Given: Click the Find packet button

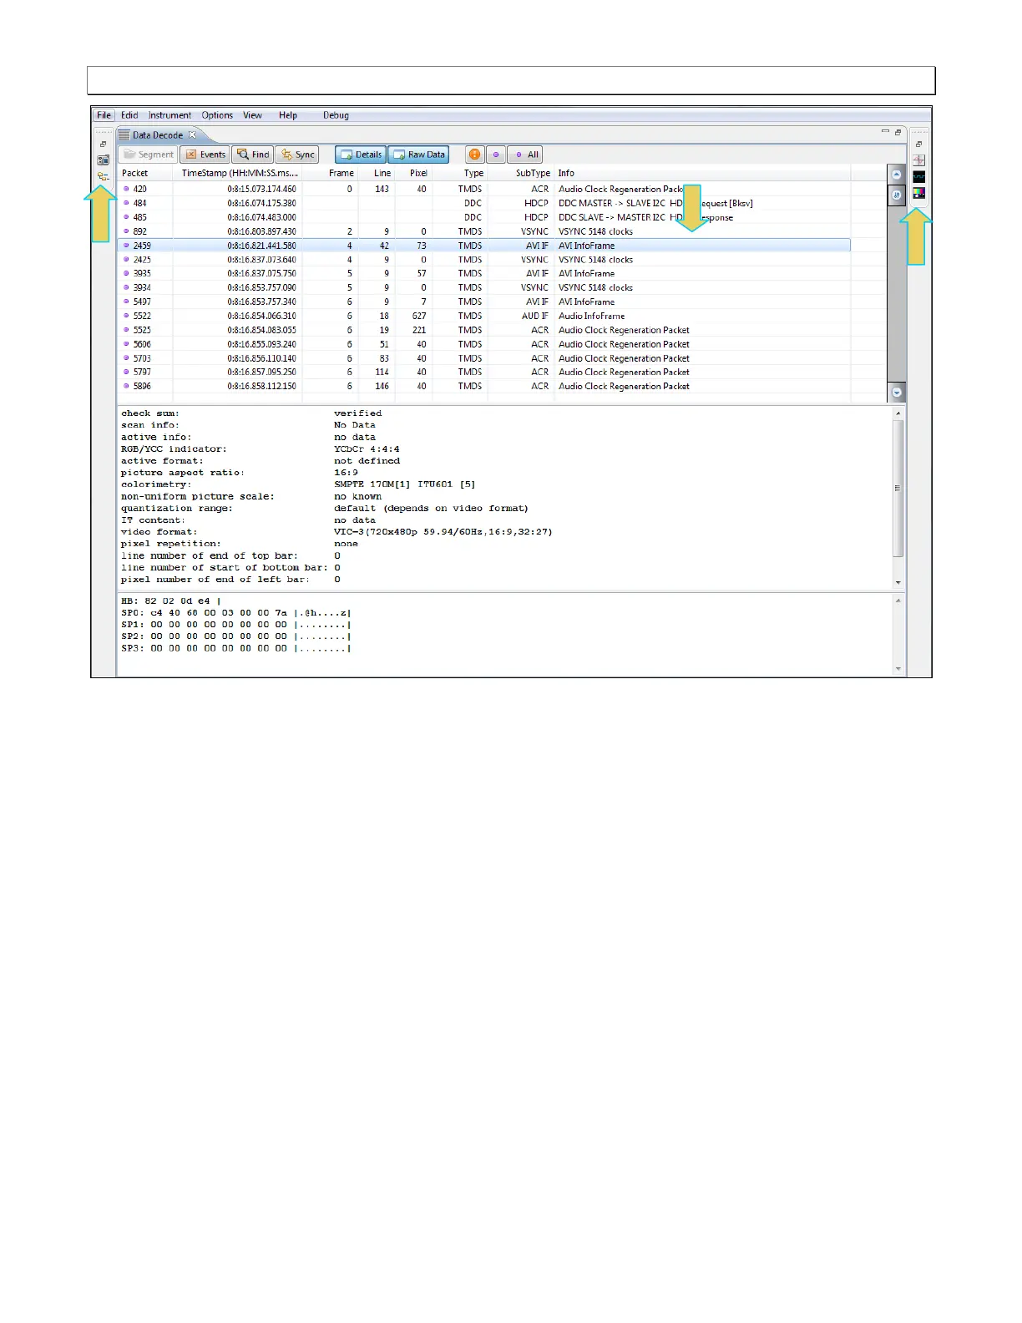Looking at the screenshot, I should point(253,155).
